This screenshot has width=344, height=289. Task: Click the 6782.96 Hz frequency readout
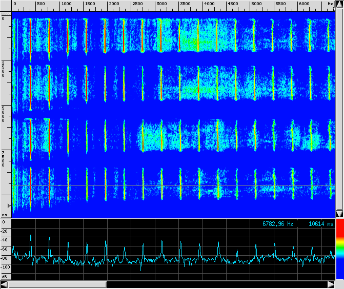pyautogui.click(x=278, y=224)
